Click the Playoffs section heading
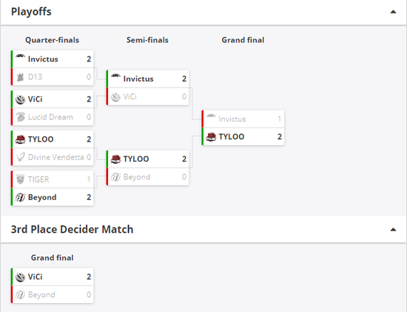407x312 pixels. click(x=31, y=12)
